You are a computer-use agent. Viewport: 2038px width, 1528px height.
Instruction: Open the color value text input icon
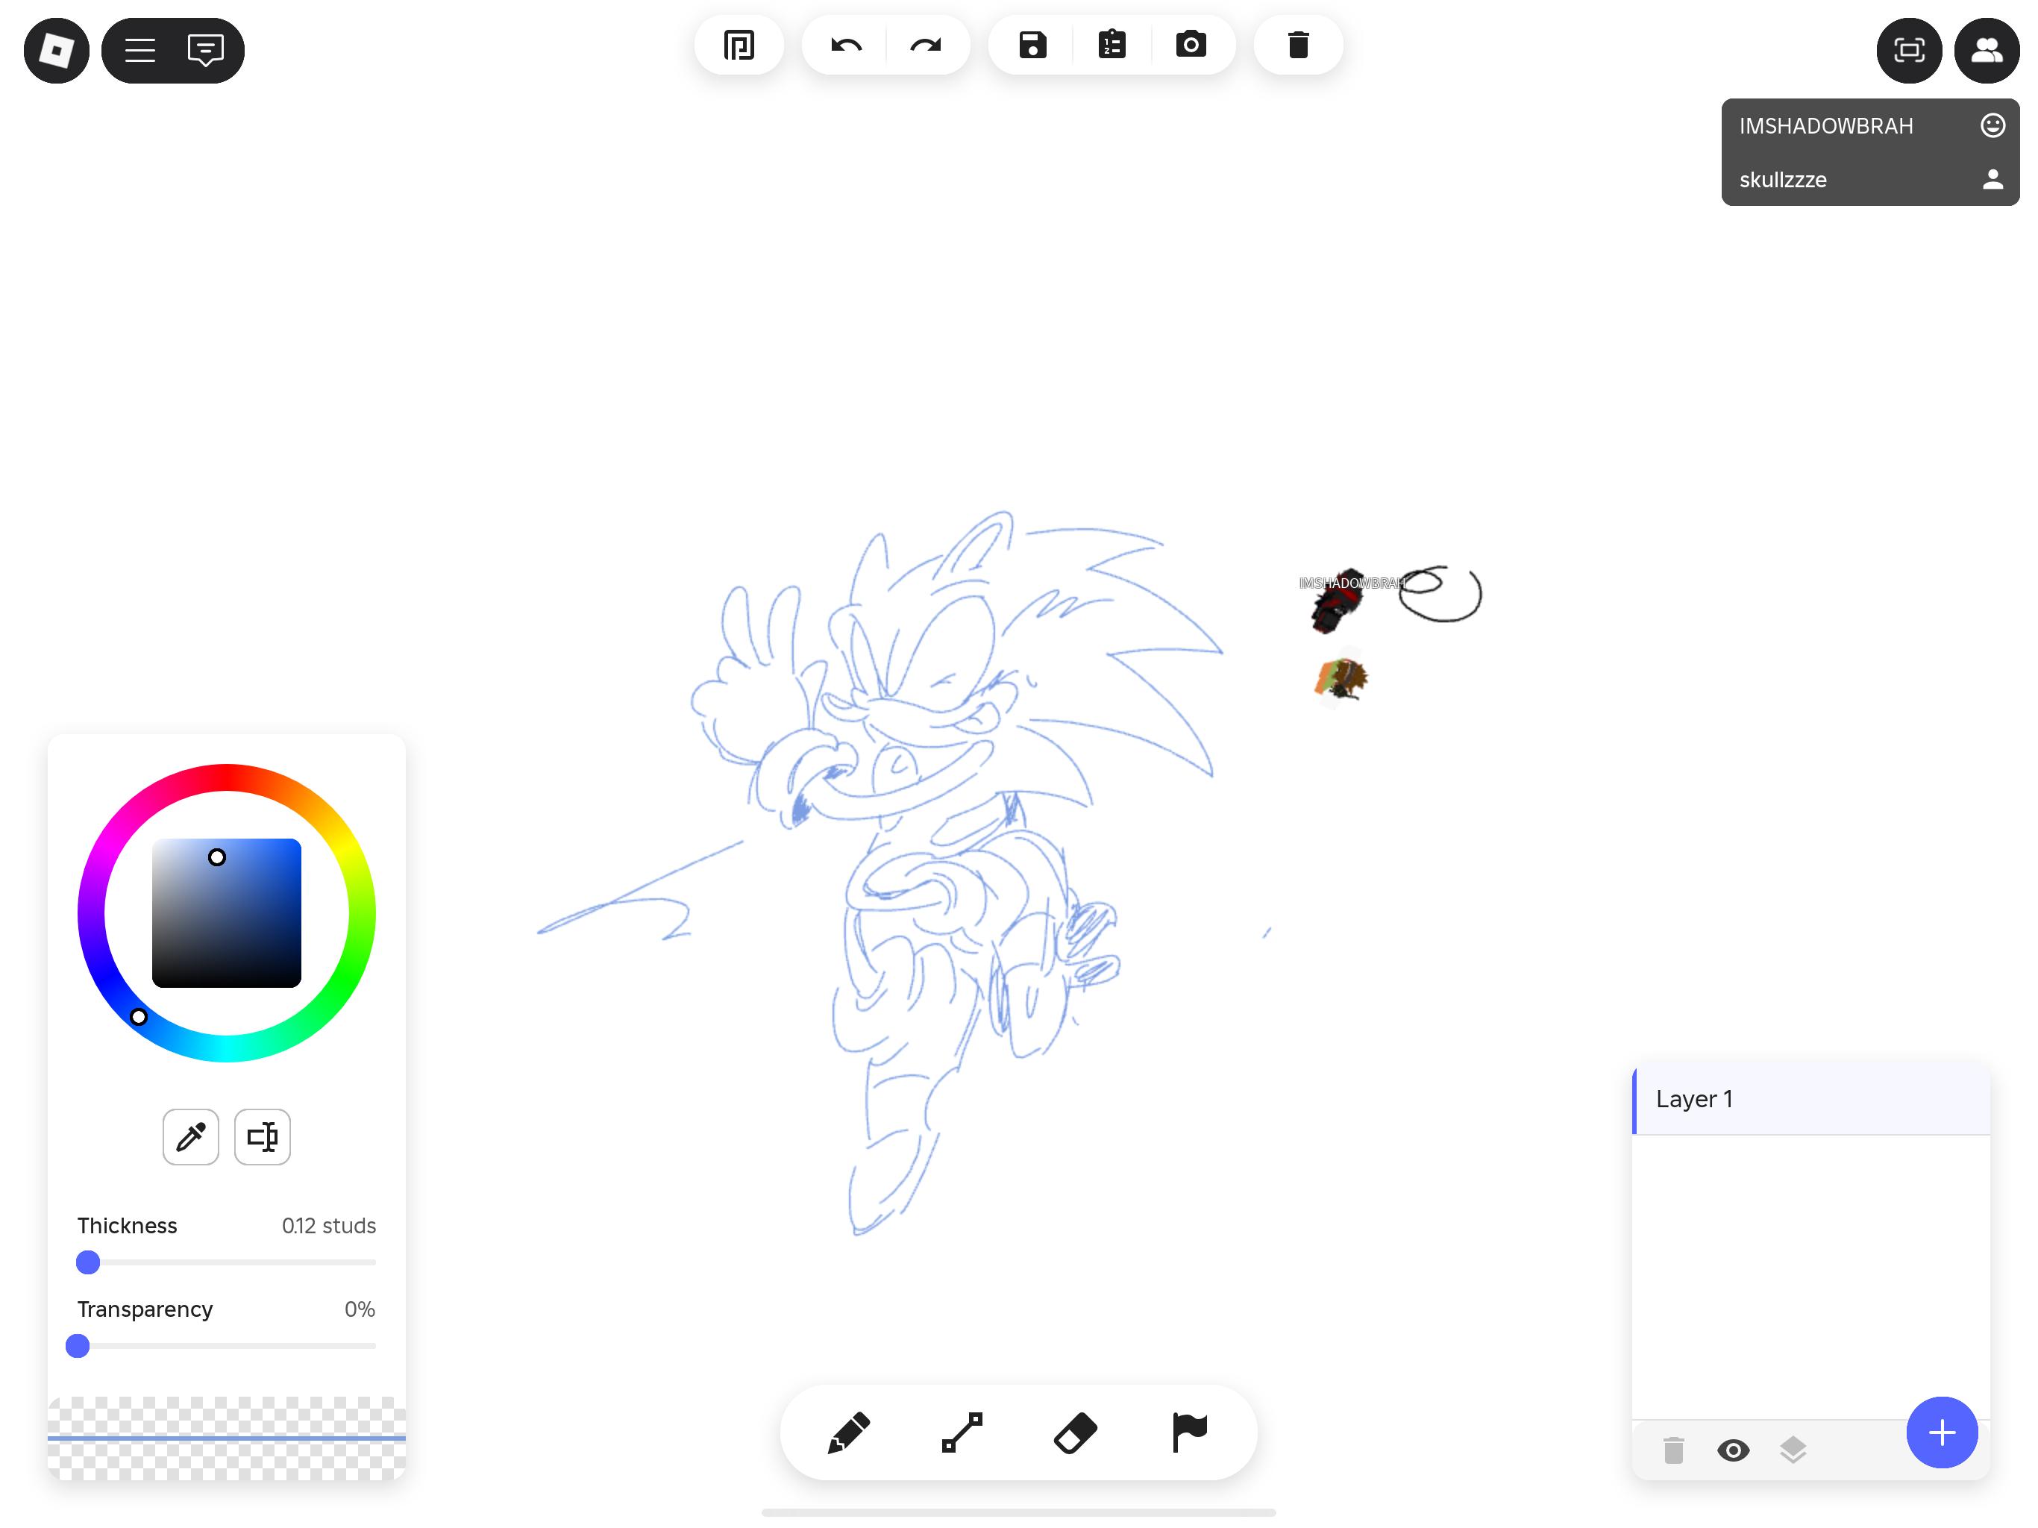tap(263, 1136)
